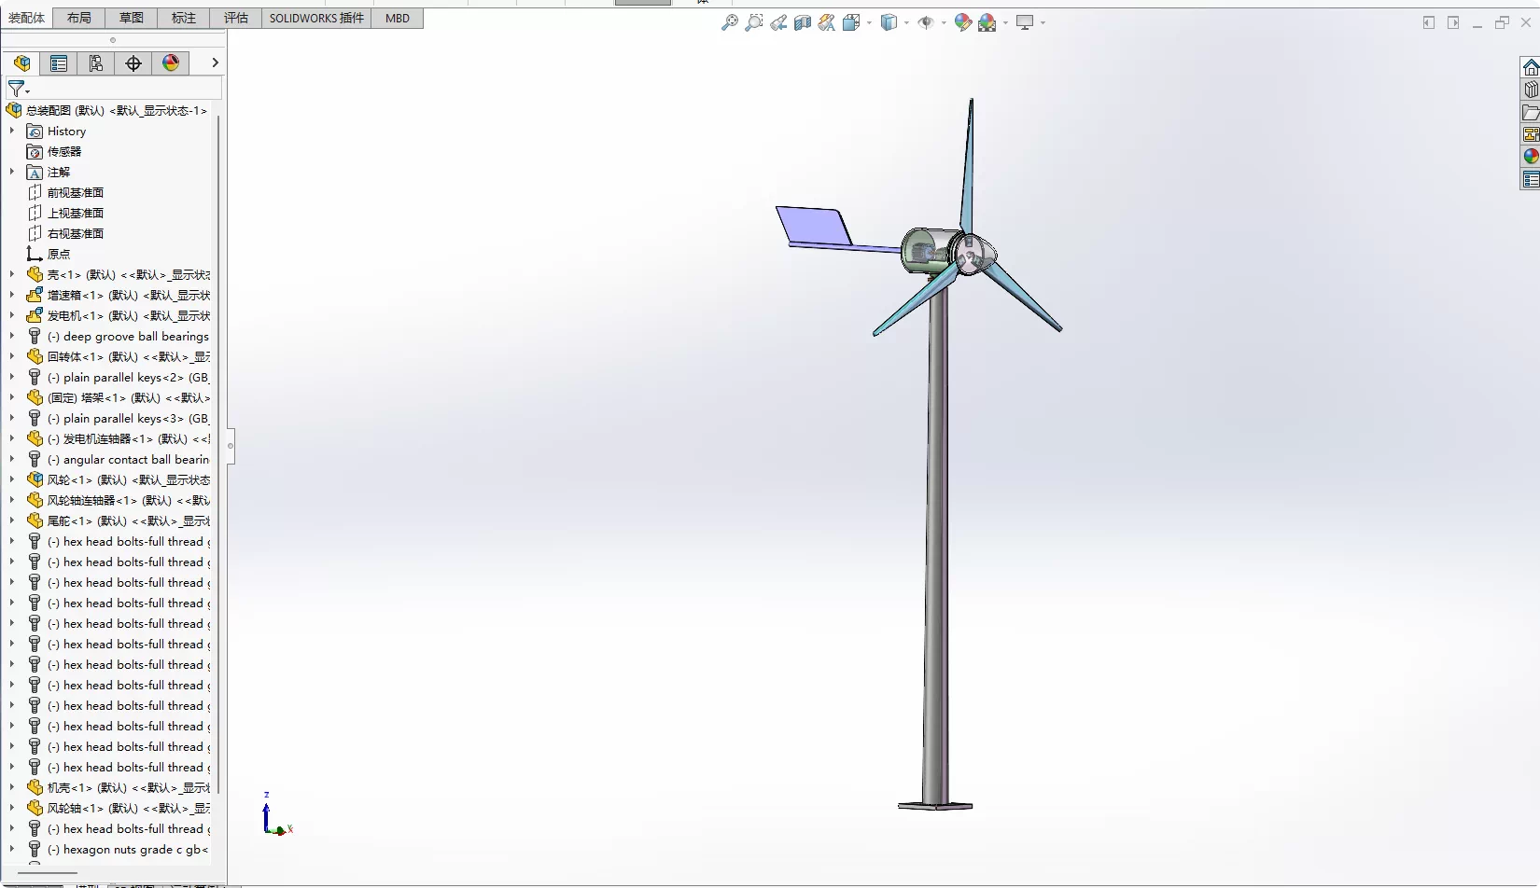
Task: Click the right-arrow panel expand icon
Action: click(1453, 22)
